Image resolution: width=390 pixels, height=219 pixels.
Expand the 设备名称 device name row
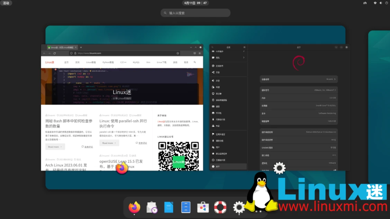click(x=298, y=79)
